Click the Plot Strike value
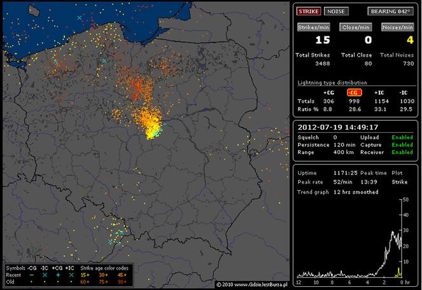The width and height of the screenshot is (422, 290). 400,182
